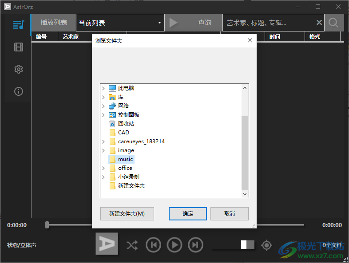Viewport: 349px width, 263px height.
Task: Open the 当前列表 dropdown
Action: [x=120, y=23]
